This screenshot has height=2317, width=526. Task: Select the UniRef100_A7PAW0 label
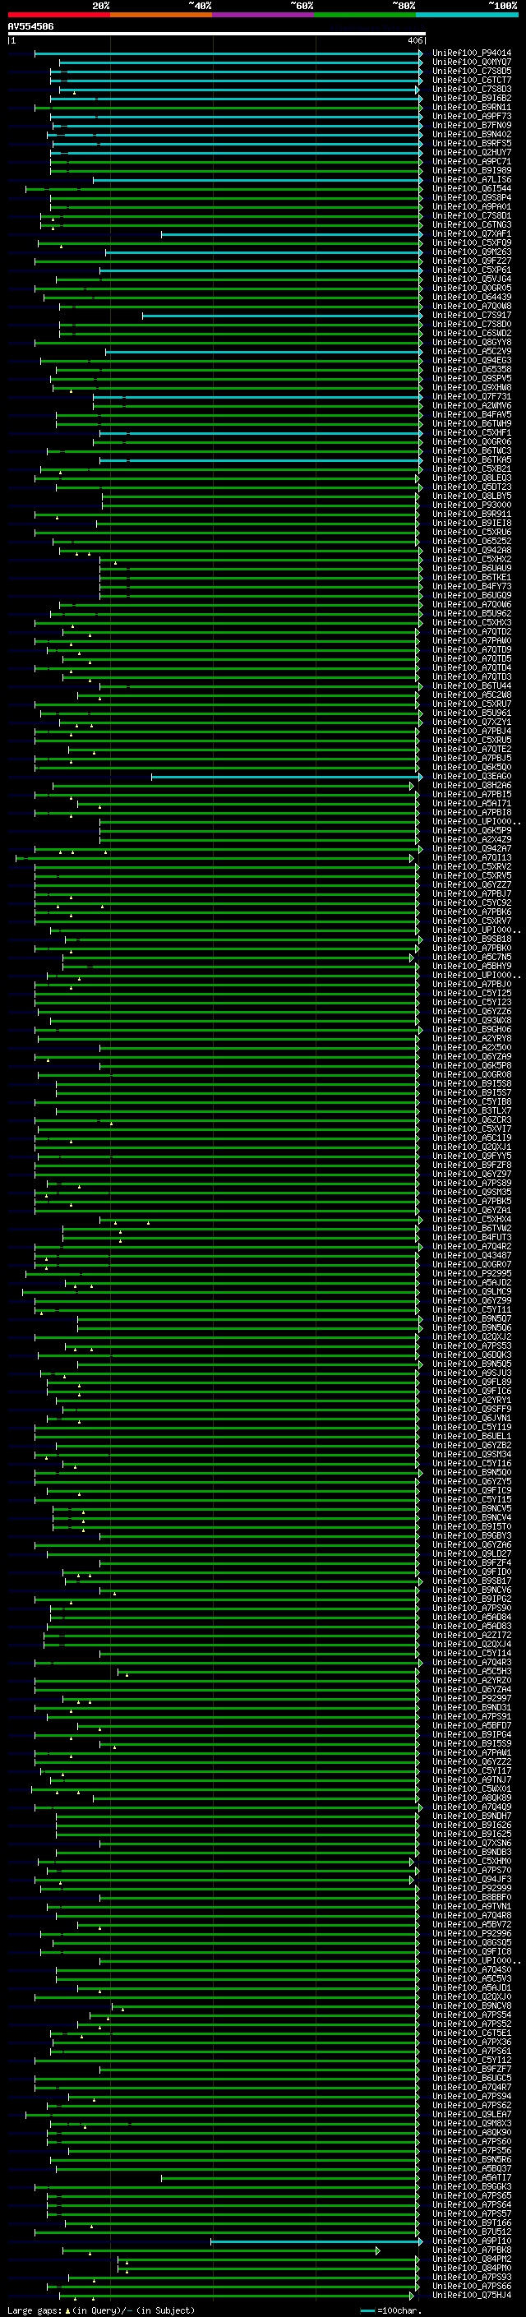[x=472, y=641]
